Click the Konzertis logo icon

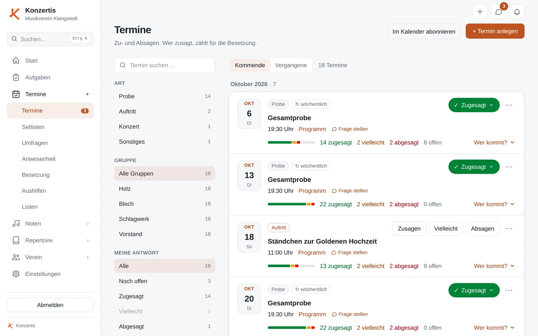coord(14,14)
